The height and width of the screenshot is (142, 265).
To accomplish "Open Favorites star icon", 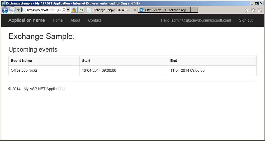I will 253,10.
